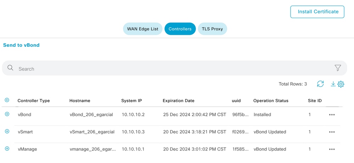Click system IP 10.10.10.3
Screen dimensions: 354x163
(x=133, y=132)
